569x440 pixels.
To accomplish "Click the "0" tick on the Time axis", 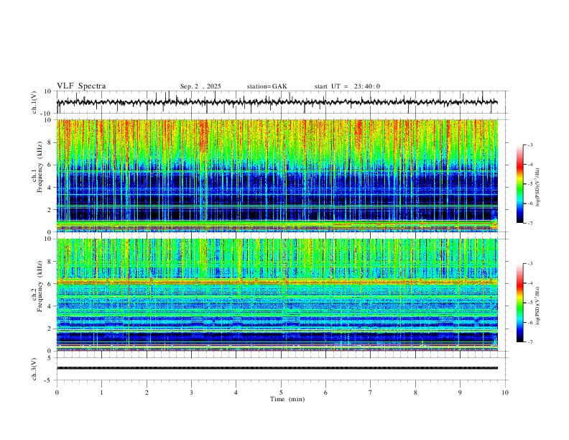I will [x=57, y=393].
